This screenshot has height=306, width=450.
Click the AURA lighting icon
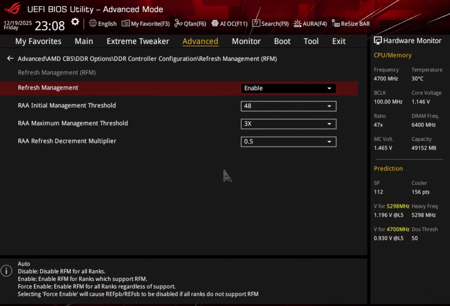(x=298, y=24)
